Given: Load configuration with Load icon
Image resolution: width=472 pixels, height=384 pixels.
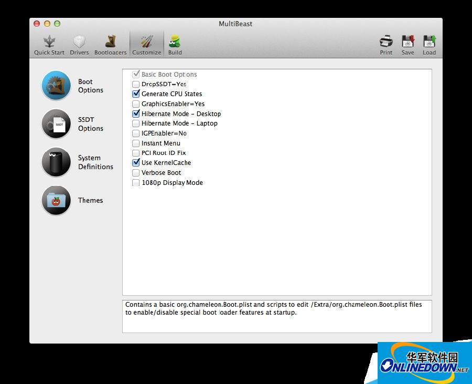Looking at the screenshot, I should click(429, 42).
